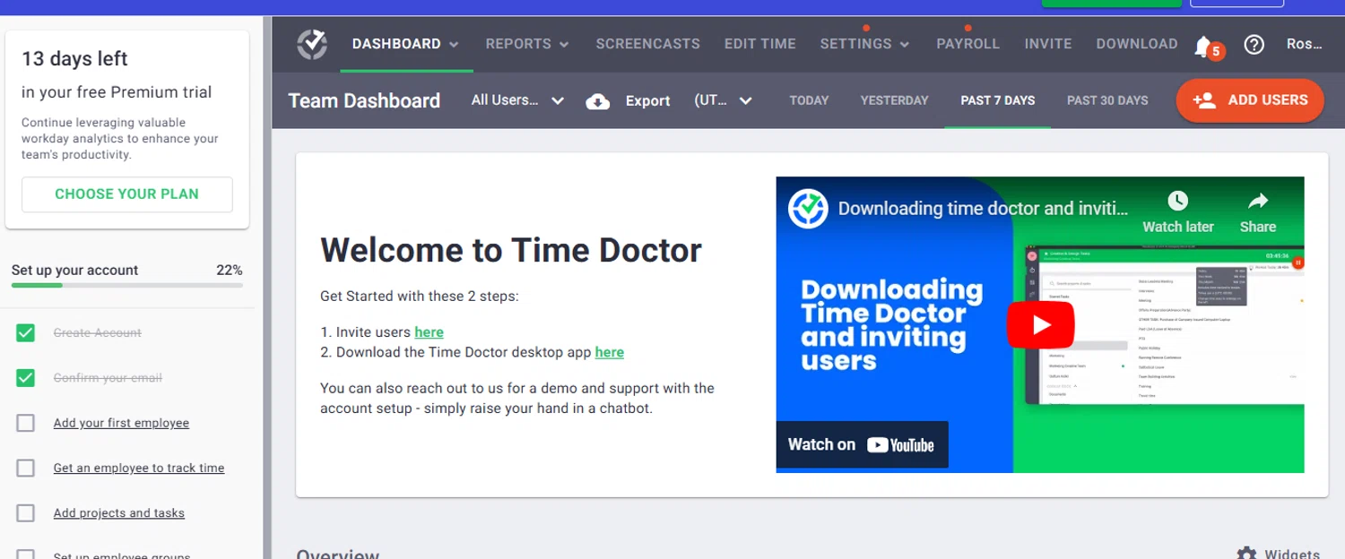This screenshot has height=559, width=1345.
Task: Click the video title text
Action: click(983, 209)
